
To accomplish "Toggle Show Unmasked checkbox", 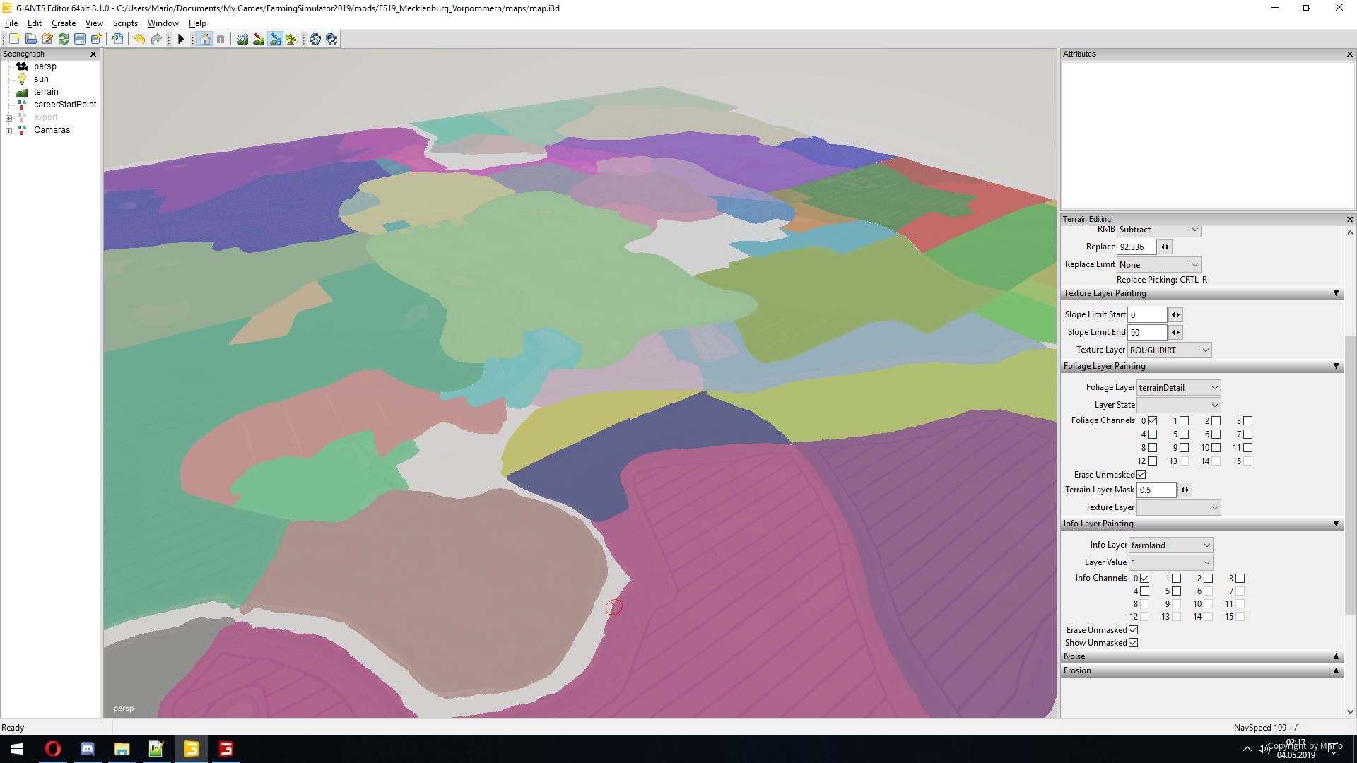I will [x=1133, y=643].
